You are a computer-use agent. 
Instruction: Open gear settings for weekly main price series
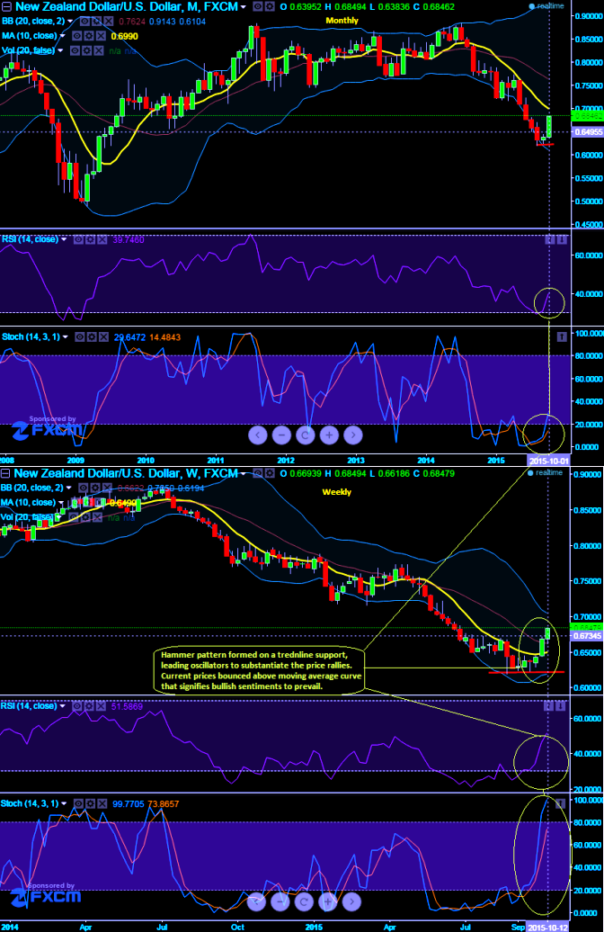coord(270,473)
